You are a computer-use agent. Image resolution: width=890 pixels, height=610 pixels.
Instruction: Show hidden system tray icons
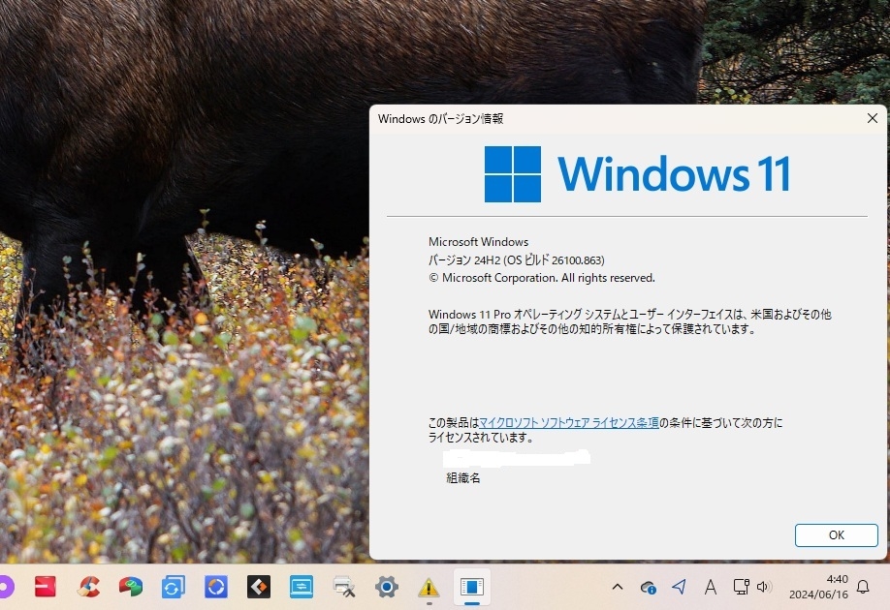pos(618,587)
